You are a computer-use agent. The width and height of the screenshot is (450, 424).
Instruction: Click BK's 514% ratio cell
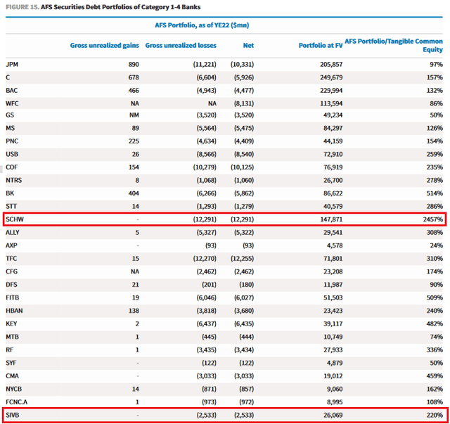click(432, 193)
